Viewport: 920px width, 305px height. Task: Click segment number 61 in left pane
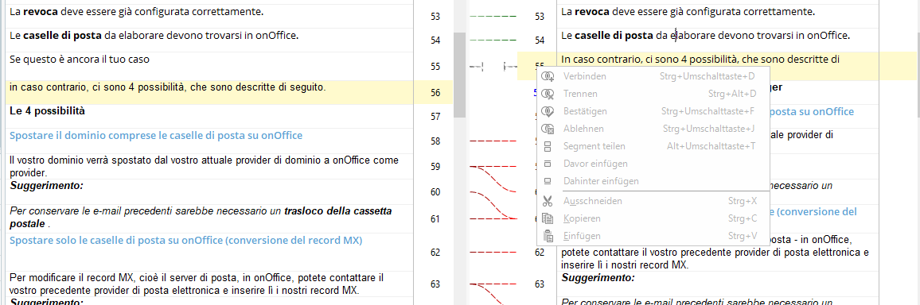[435, 219]
